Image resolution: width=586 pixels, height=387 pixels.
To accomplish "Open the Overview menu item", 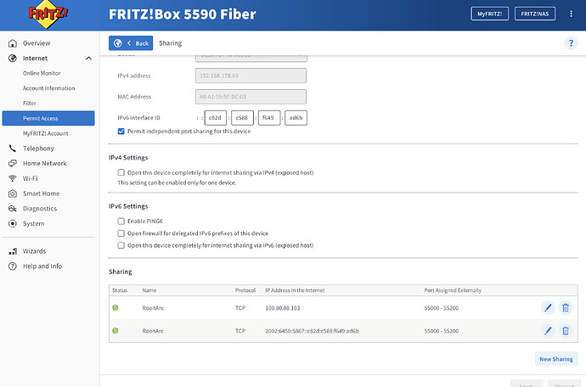I will (x=37, y=43).
